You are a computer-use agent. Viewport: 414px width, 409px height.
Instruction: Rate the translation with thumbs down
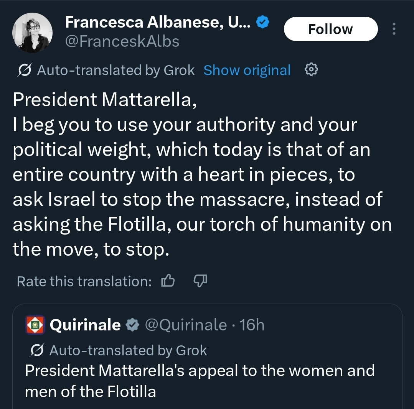tap(200, 281)
